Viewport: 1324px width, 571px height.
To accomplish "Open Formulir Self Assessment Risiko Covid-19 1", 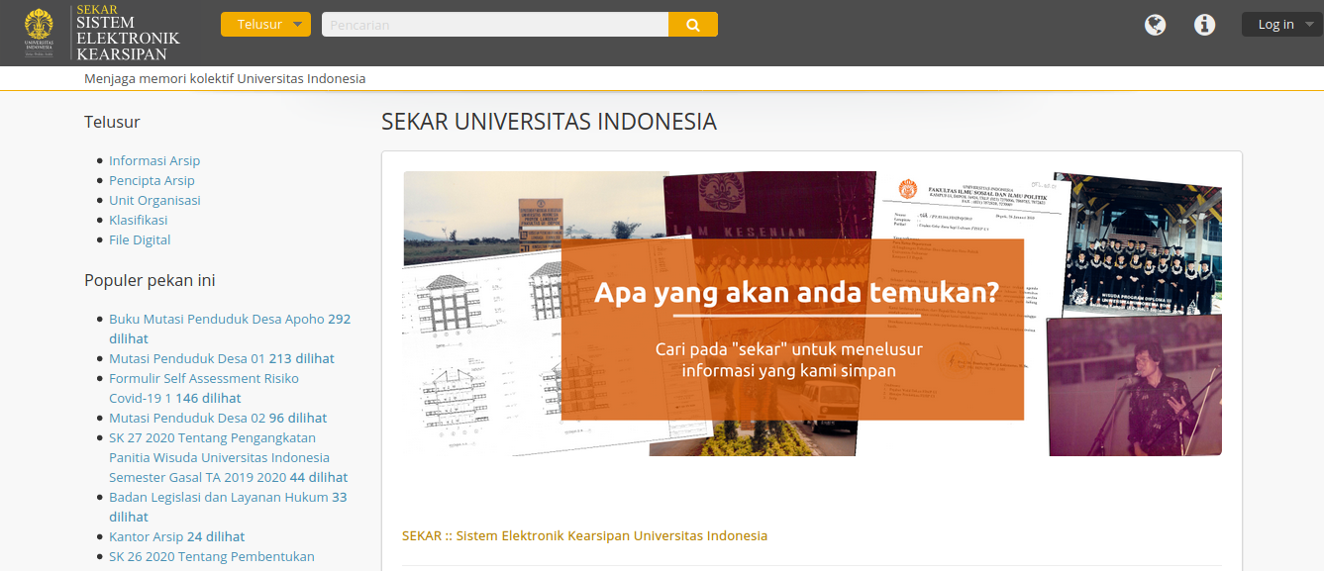I will (203, 388).
